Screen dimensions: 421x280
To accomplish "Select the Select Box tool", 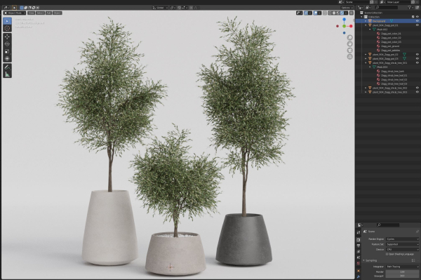I will click(x=7, y=21).
